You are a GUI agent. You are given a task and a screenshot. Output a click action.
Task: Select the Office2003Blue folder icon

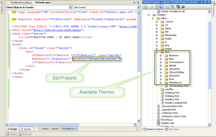166,72
